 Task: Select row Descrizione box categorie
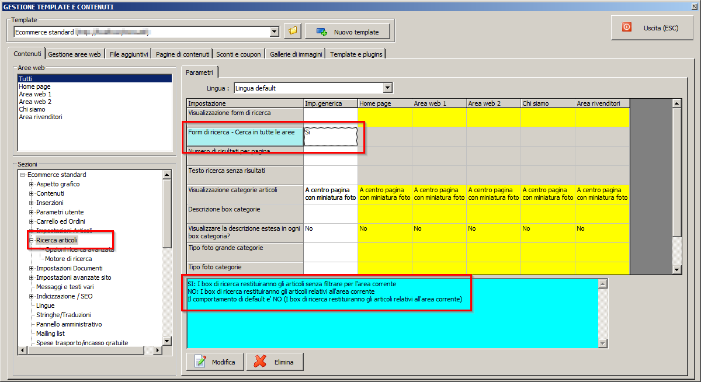click(245, 214)
